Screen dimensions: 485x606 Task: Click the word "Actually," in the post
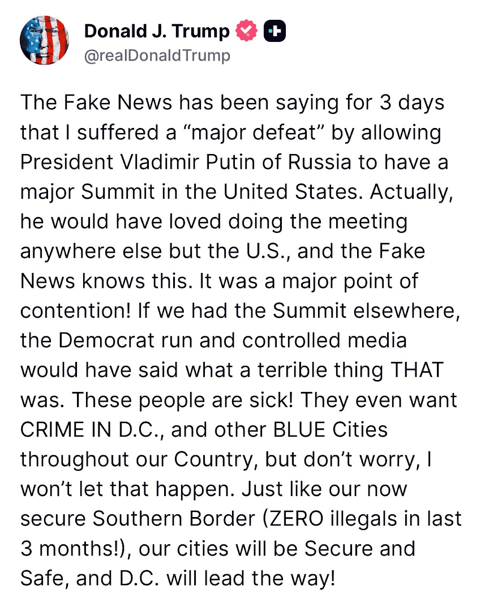coord(413,192)
